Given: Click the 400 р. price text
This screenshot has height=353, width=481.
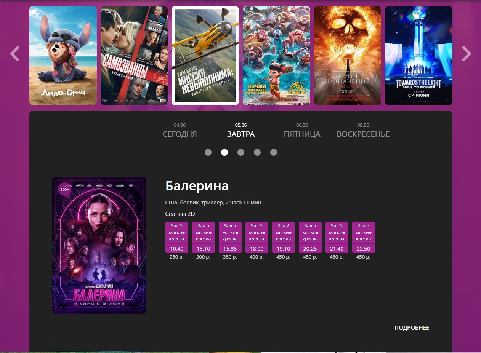Looking at the screenshot, I should 257,257.
